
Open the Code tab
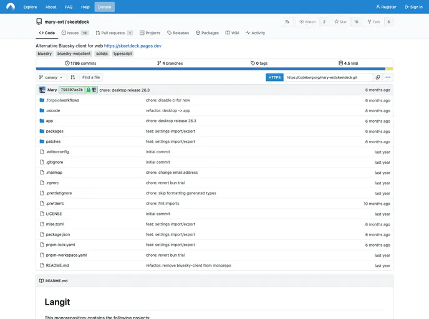[x=47, y=33]
